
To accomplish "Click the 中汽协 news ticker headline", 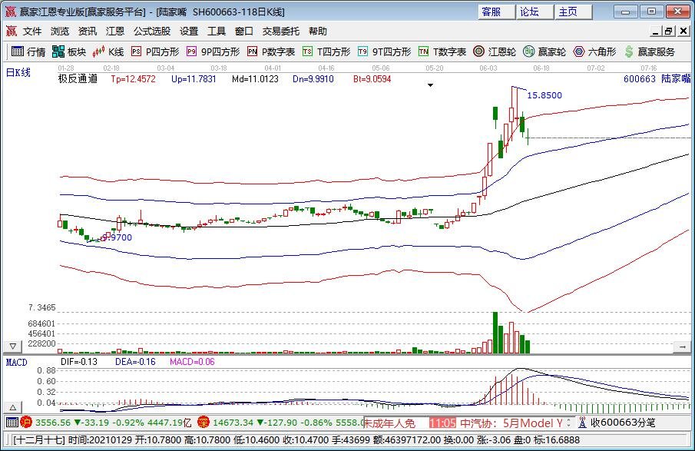I will click(x=511, y=423).
